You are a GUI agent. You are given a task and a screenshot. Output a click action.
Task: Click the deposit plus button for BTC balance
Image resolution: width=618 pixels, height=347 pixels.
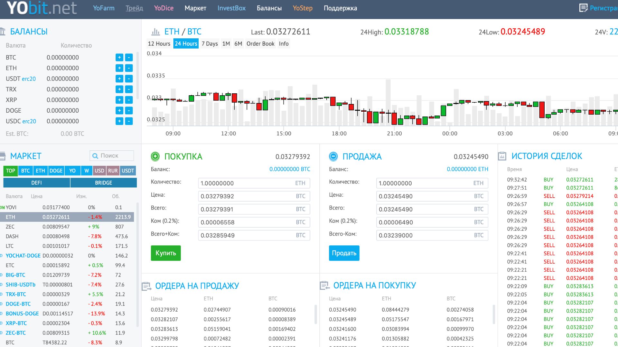coord(119,57)
